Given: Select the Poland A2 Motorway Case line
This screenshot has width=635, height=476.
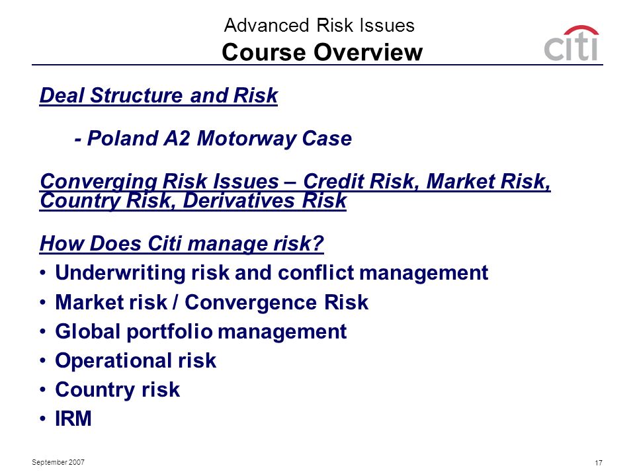Looking at the screenshot, I should (213, 138).
